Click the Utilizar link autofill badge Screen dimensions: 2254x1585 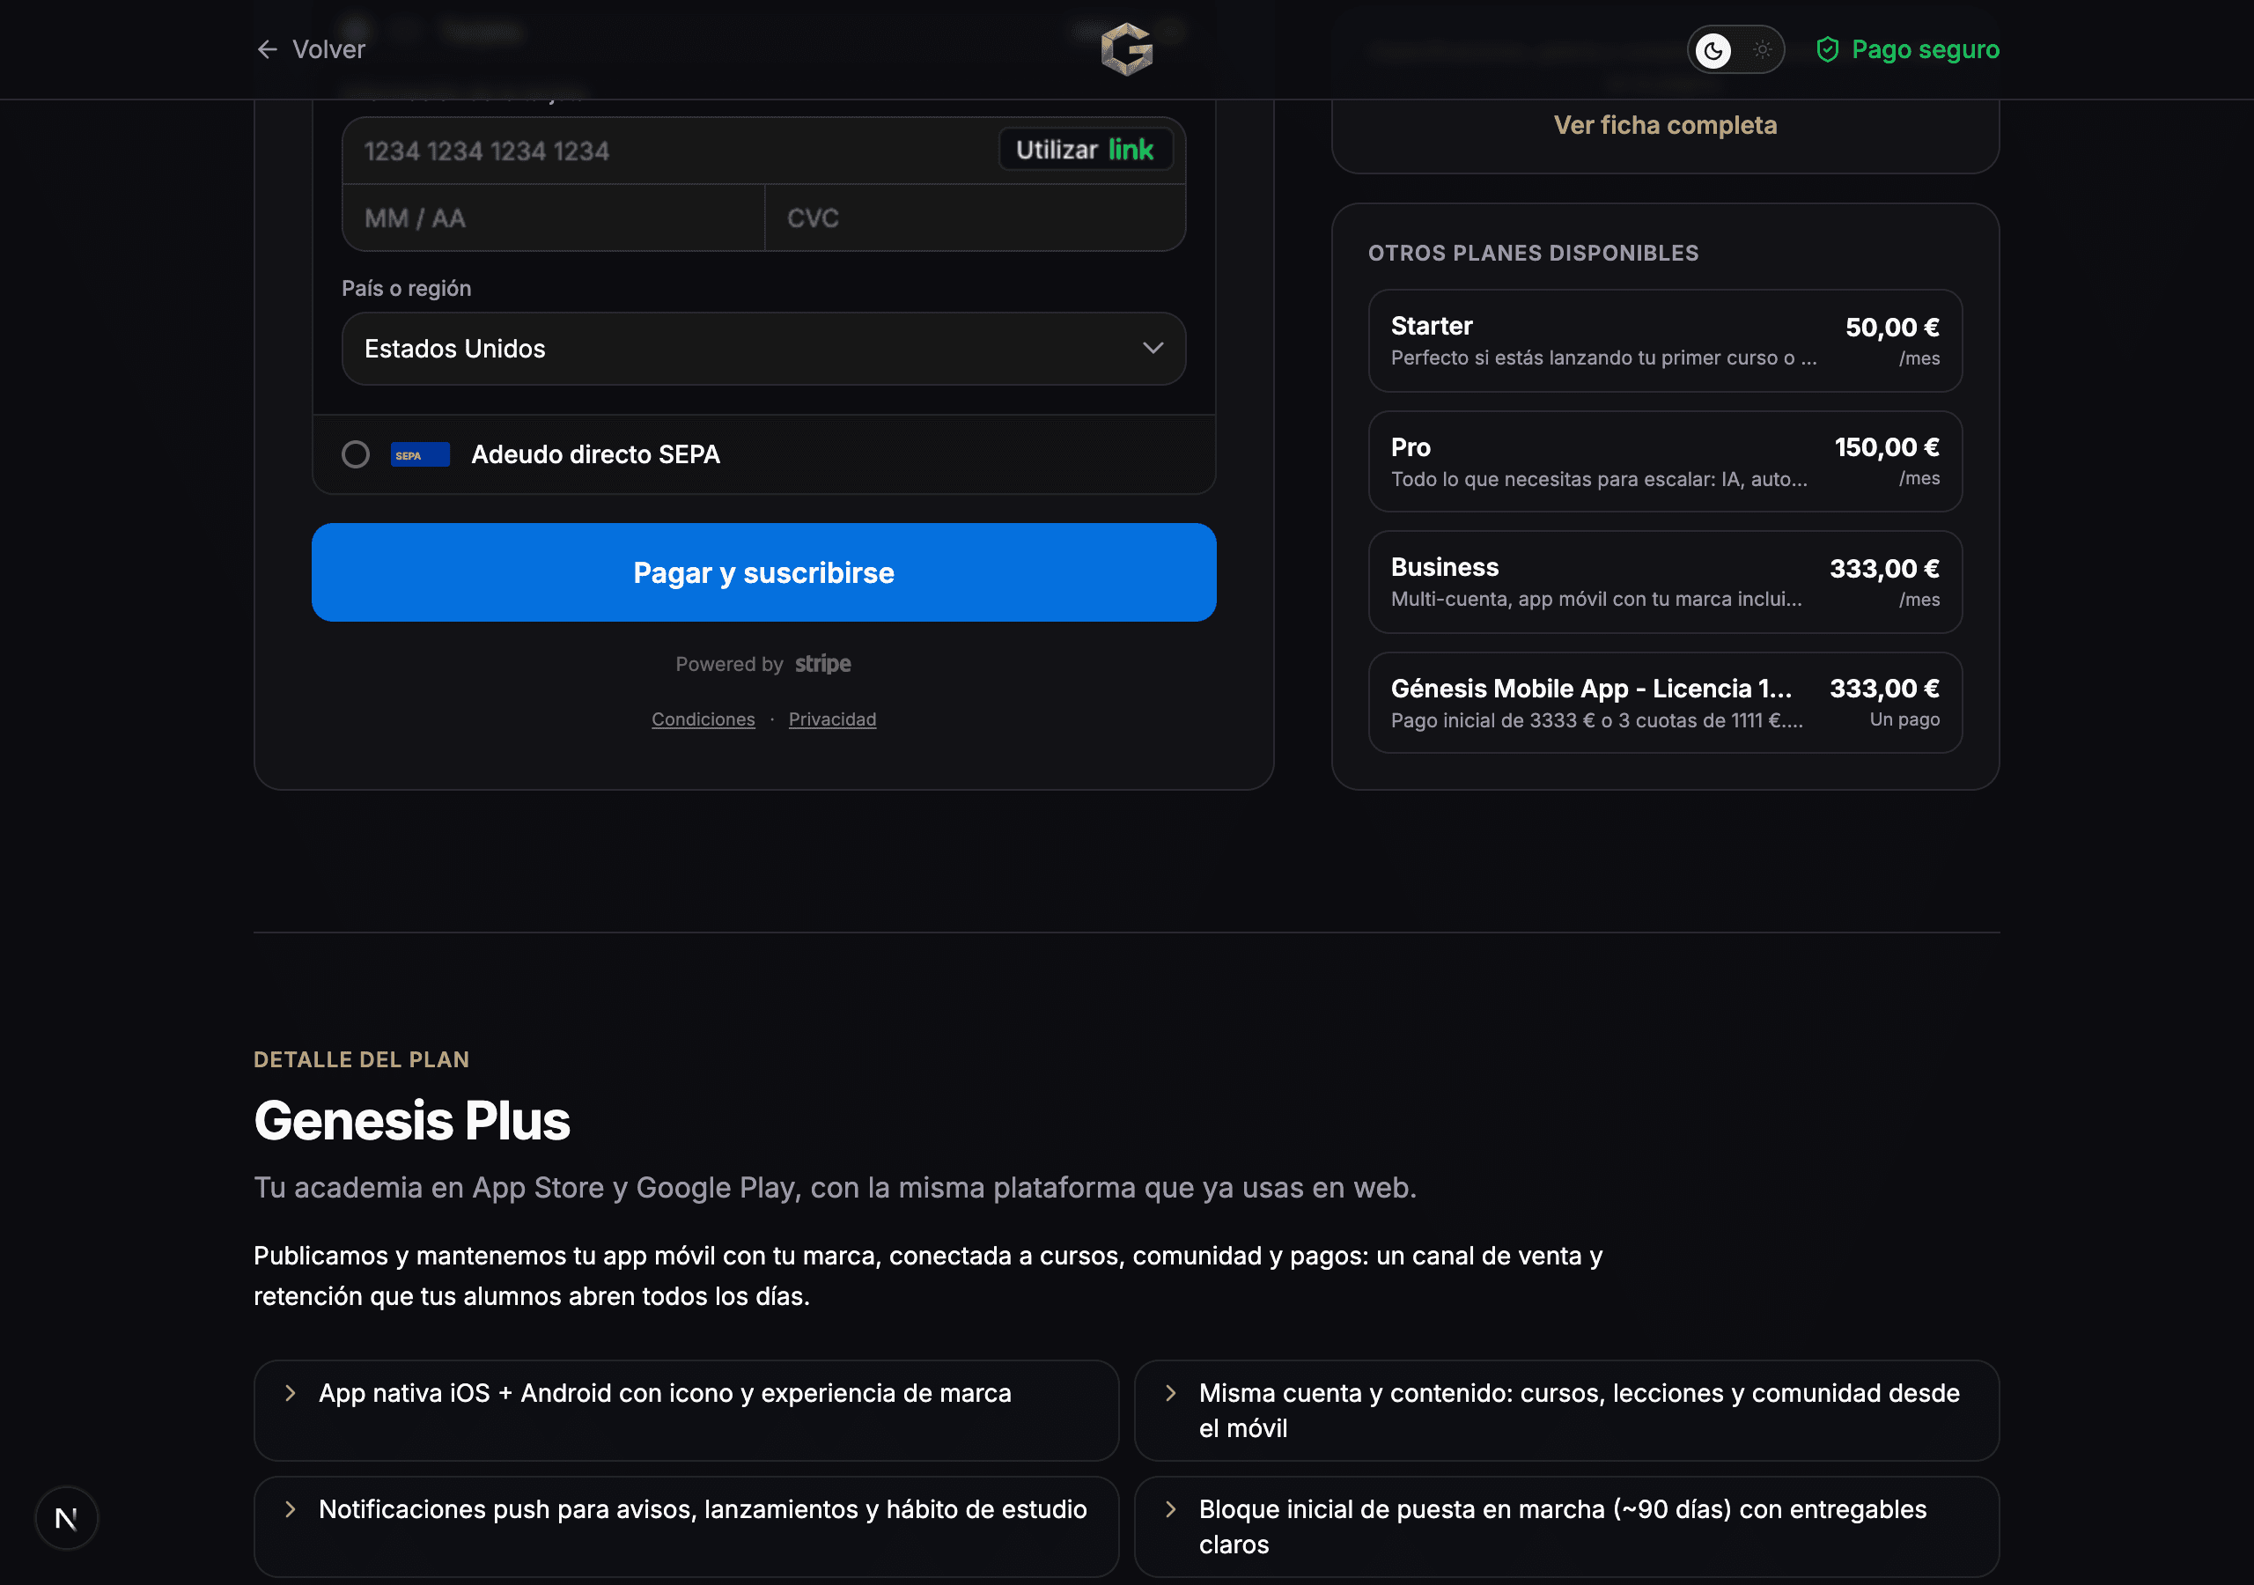tap(1085, 150)
